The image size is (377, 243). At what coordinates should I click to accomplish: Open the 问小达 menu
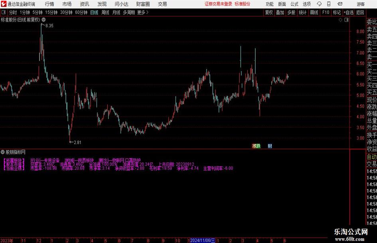click(x=121, y=4)
